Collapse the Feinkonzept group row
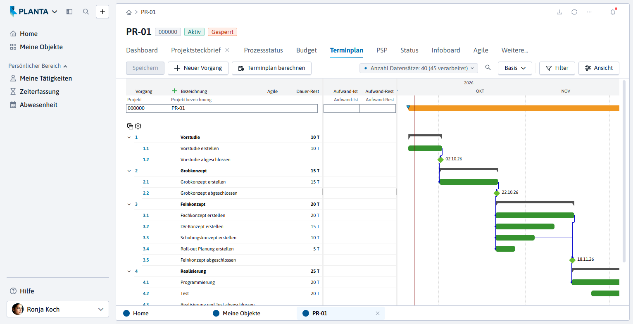 pyautogui.click(x=129, y=204)
